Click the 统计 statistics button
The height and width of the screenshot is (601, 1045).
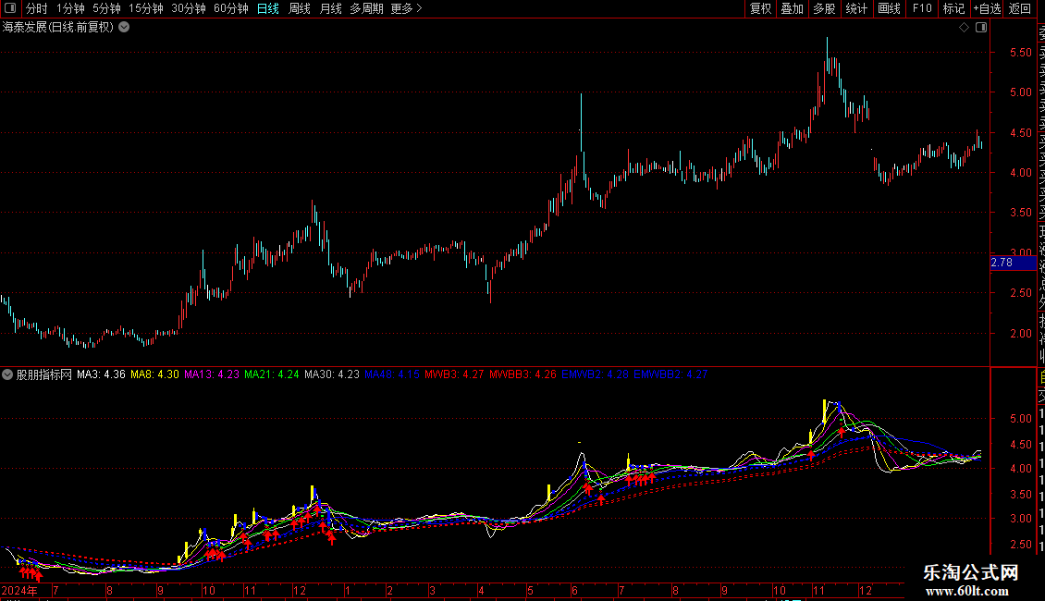[856, 8]
